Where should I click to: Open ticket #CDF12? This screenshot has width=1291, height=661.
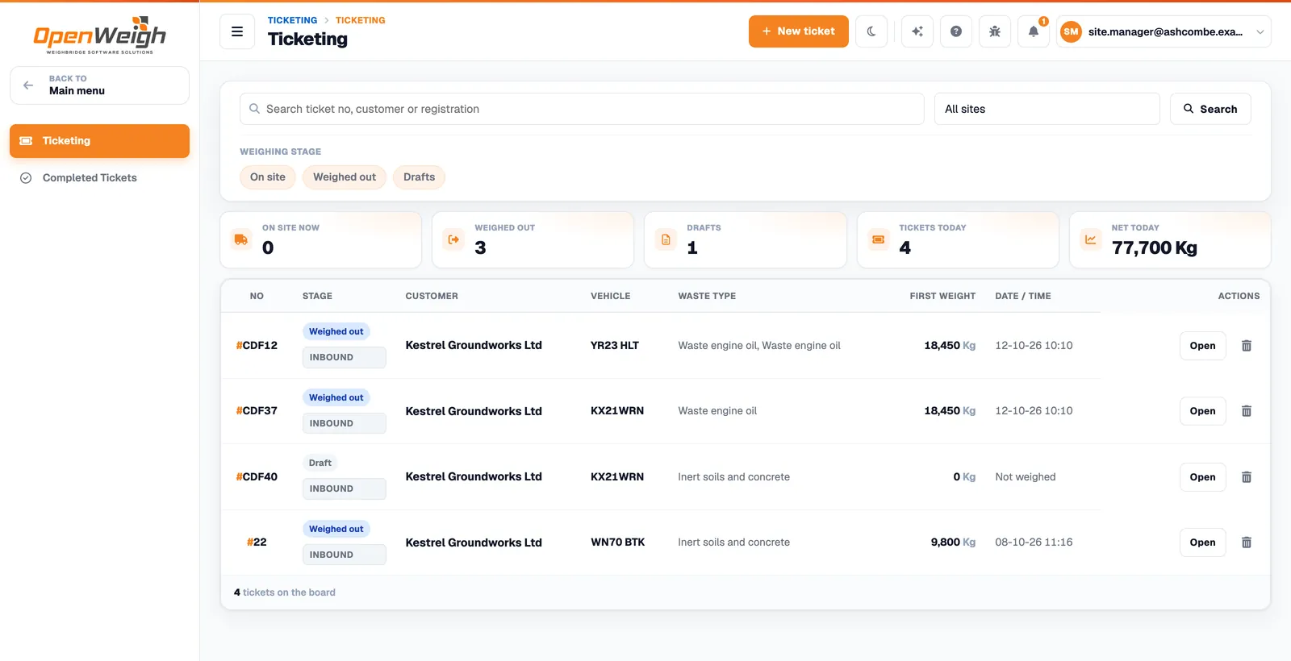(x=1202, y=346)
